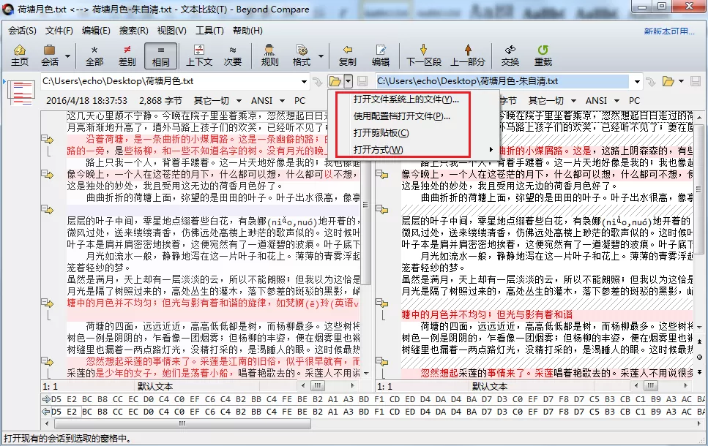The width and height of the screenshot is (708, 446).
Task: Toggle 上下文 (Context) display mode
Action: tap(199, 56)
